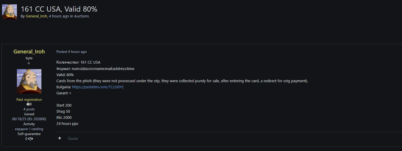Screen dimensions: 402x151
Task: Click the plus multi-quote icon
Action: tap(60, 138)
